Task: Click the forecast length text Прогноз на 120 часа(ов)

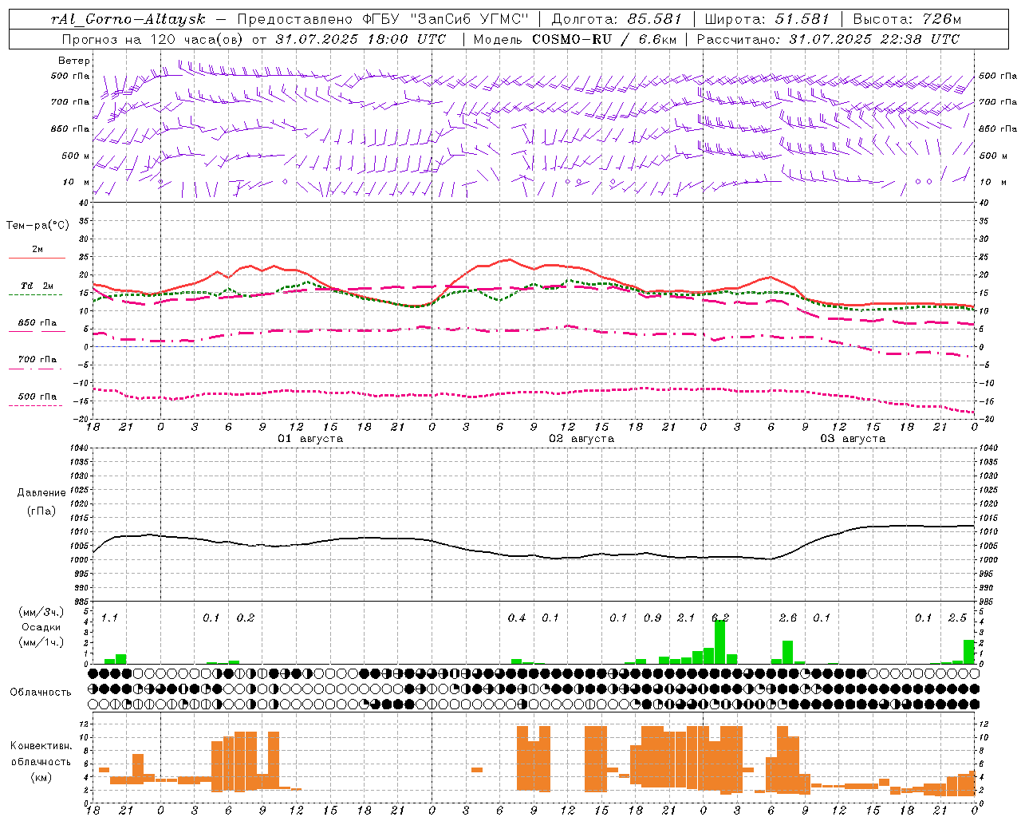Action: tap(153, 39)
